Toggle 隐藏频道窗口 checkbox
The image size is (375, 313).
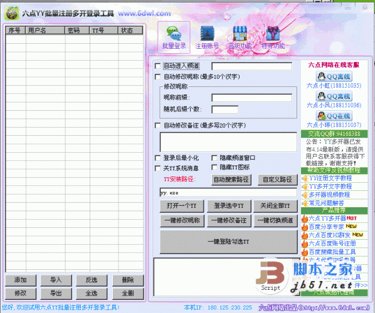click(214, 158)
